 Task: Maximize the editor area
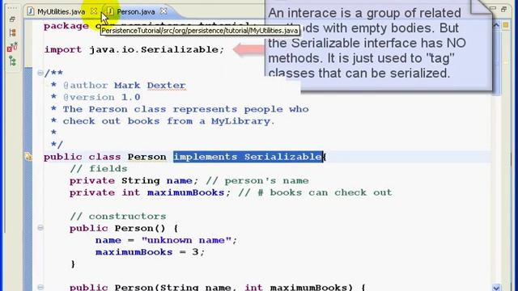click(503, 9)
